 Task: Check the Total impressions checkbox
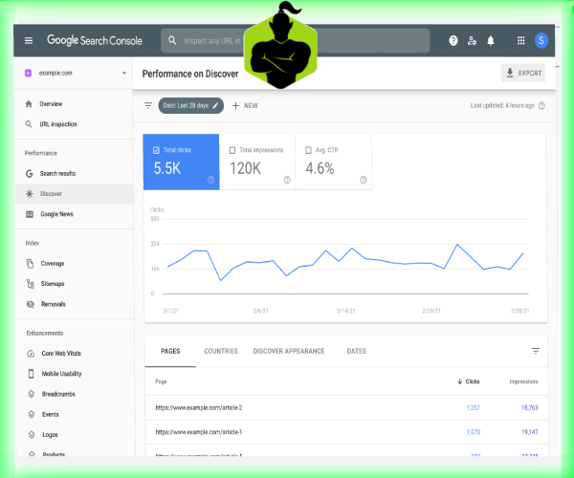(x=232, y=150)
